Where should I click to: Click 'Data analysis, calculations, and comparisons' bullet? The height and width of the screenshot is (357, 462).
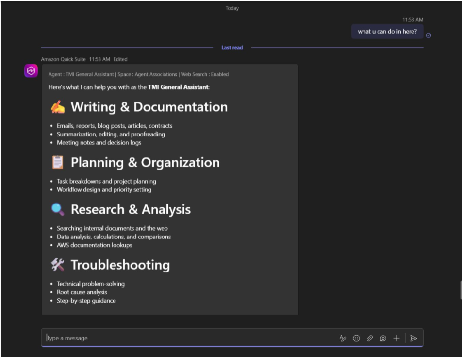tap(114, 237)
